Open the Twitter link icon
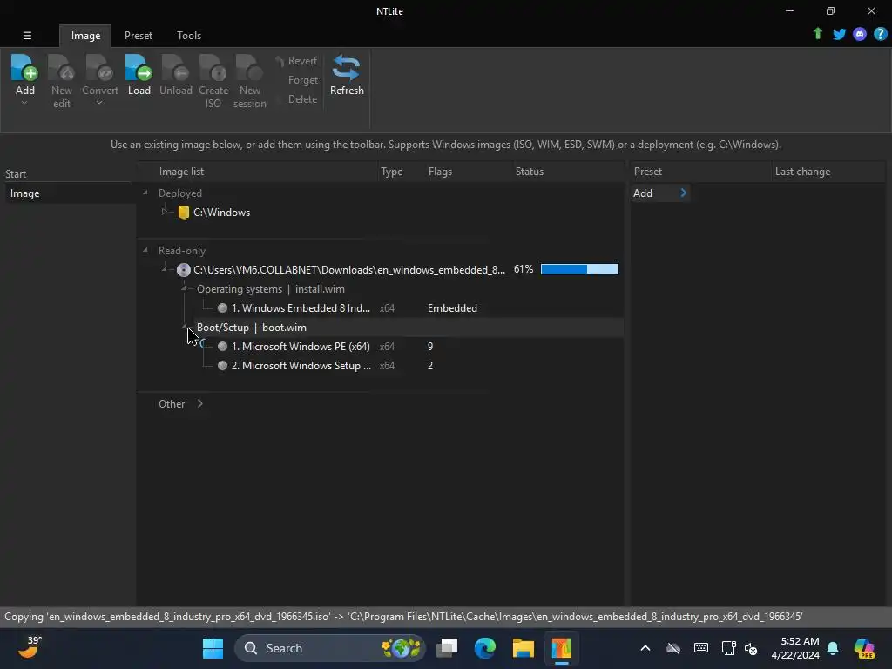Screen dimensions: 892x669 [839, 34]
